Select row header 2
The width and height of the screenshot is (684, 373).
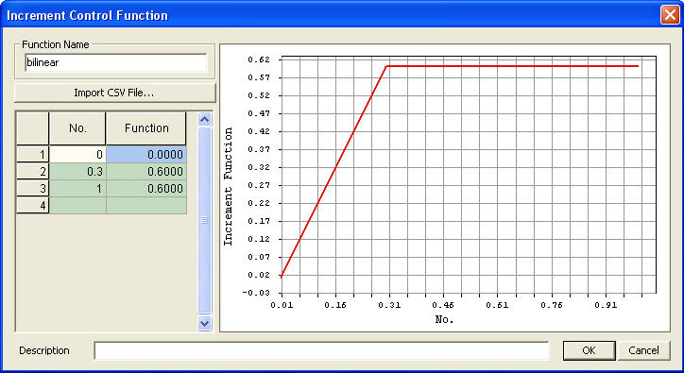[x=33, y=172]
